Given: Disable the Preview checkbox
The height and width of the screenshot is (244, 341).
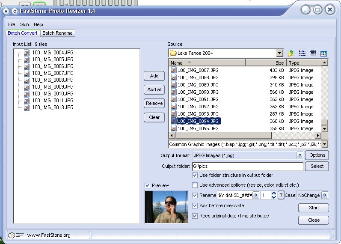Looking at the screenshot, I should point(148,185).
